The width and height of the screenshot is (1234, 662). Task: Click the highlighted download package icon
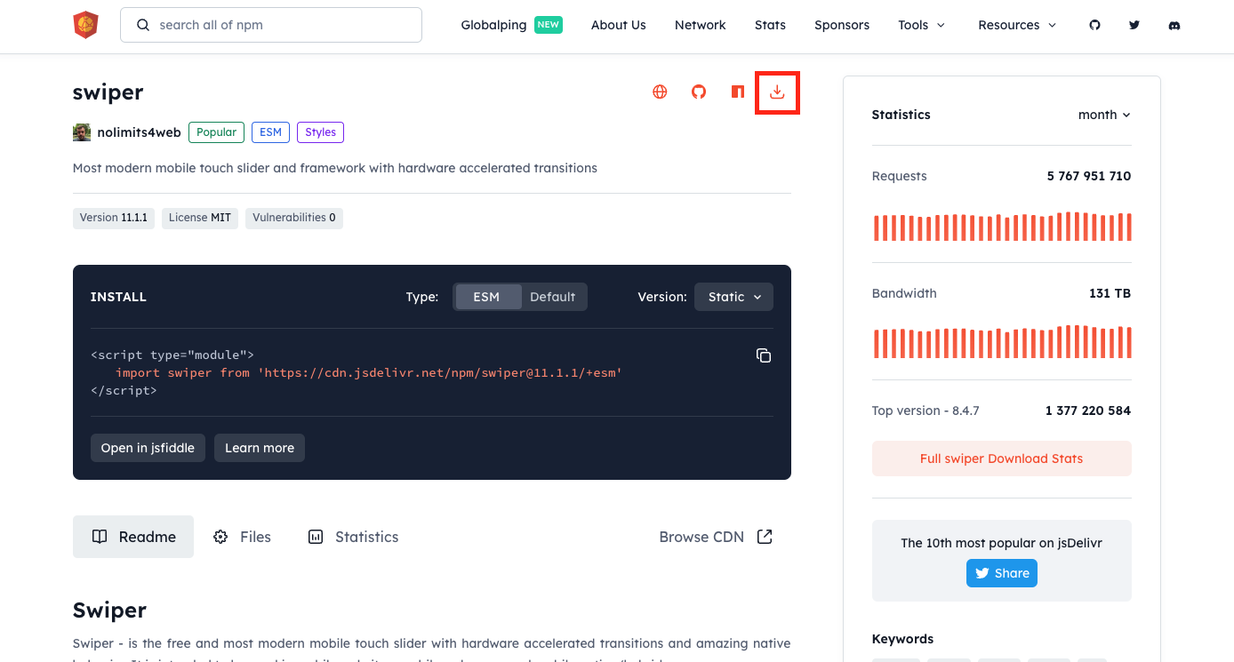click(x=776, y=92)
